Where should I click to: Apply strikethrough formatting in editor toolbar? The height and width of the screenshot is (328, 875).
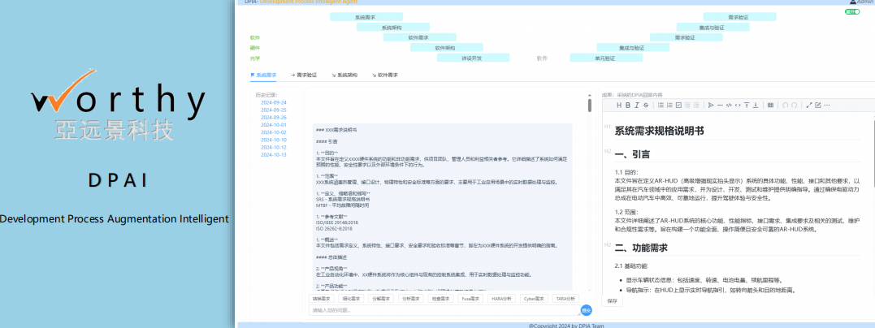click(646, 105)
